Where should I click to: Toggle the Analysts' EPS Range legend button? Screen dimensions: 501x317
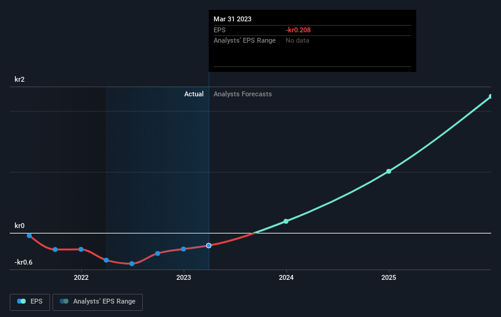click(98, 302)
